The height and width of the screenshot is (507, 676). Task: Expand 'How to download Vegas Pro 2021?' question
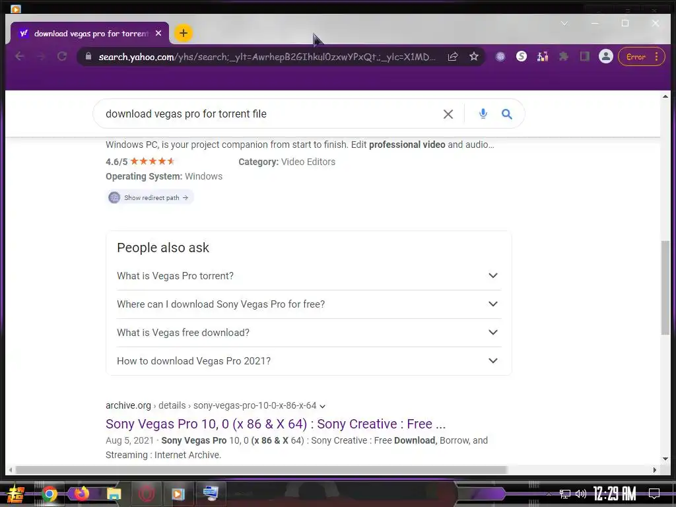[x=309, y=361]
